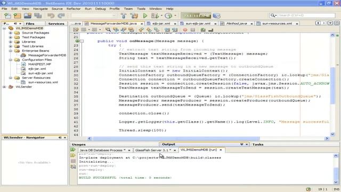The width and height of the screenshot is (341, 192).
Task: Click Next Bookmark icon in editor toolbar
Action: tap(149, 30)
